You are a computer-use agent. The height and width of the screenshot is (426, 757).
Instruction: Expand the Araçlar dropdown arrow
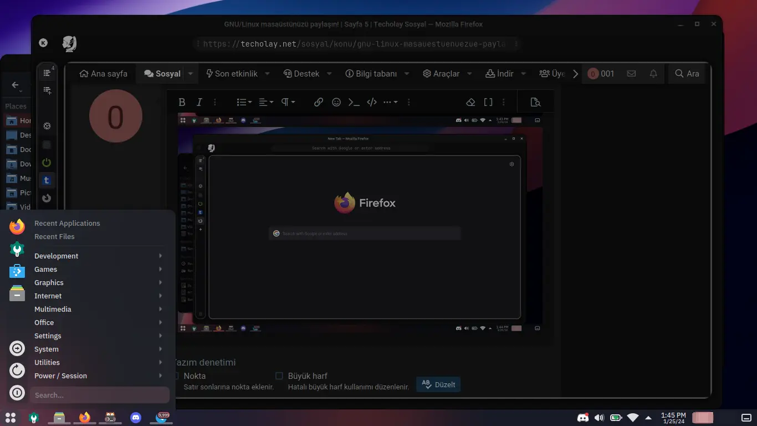pyautogui.click(x=469, y=73)
